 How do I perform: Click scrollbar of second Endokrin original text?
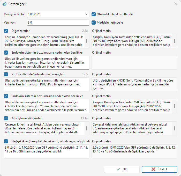click(x=175, y=106)
